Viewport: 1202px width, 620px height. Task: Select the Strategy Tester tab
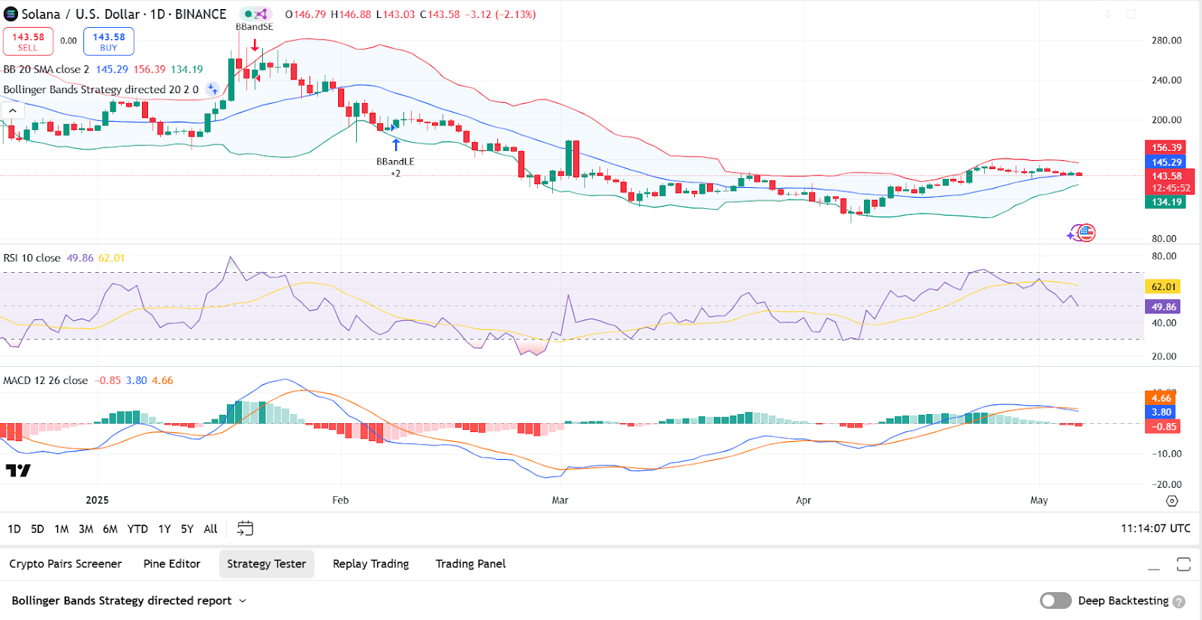pos(267,564)
